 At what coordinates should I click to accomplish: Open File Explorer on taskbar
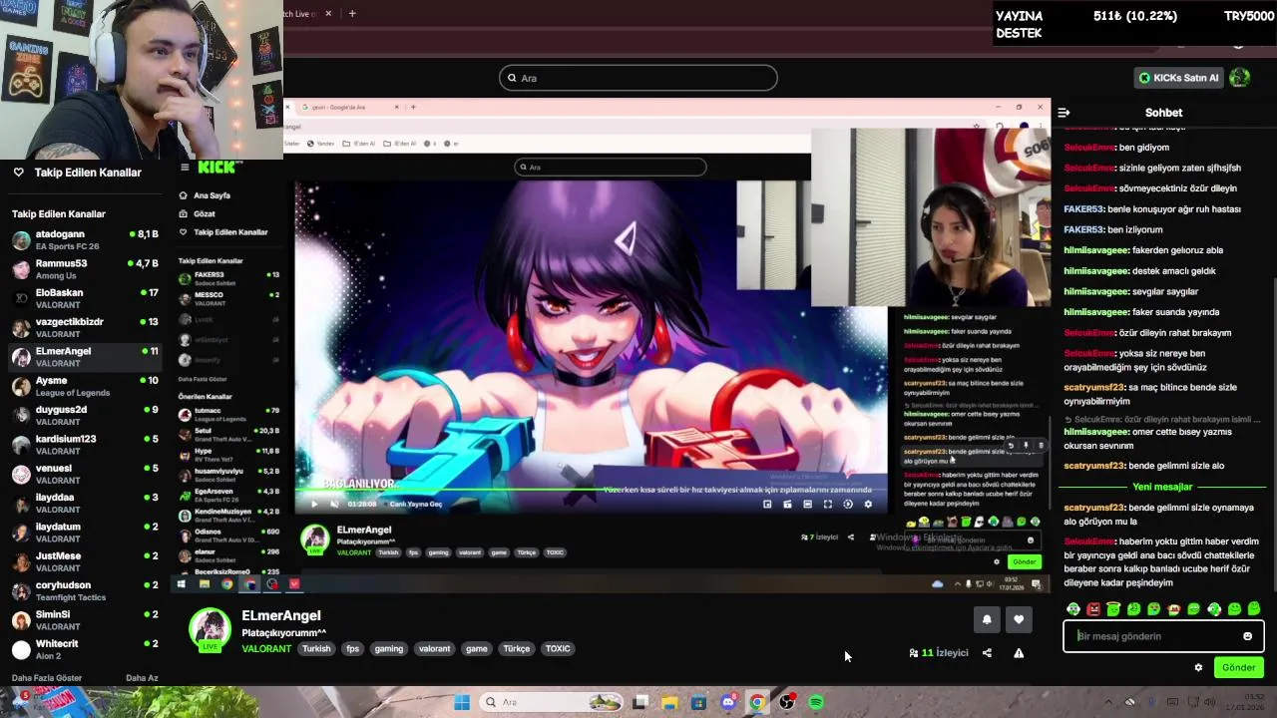(x=669, y=702)
